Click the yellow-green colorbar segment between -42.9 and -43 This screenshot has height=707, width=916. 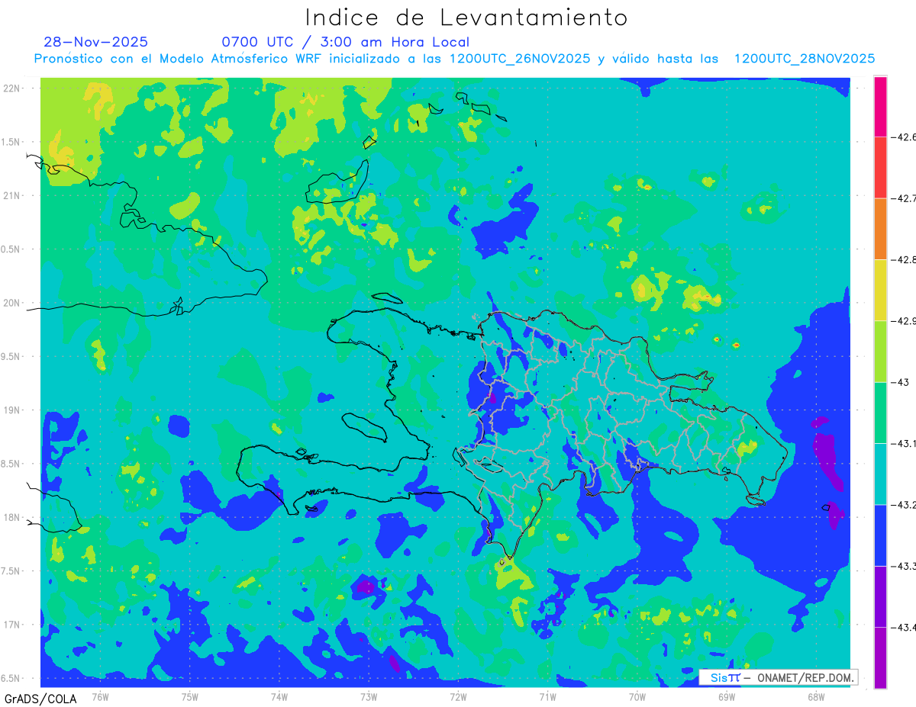[x=880, y=351]
